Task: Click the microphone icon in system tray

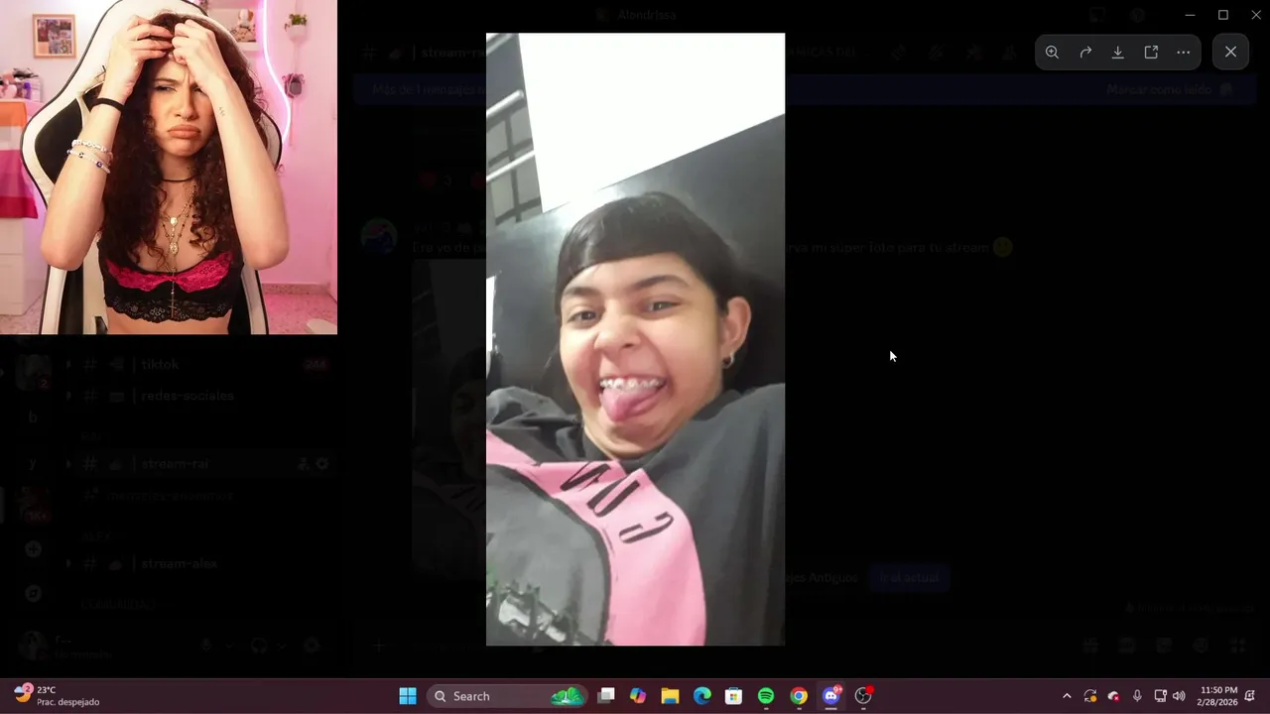Action: [1137, 696]
